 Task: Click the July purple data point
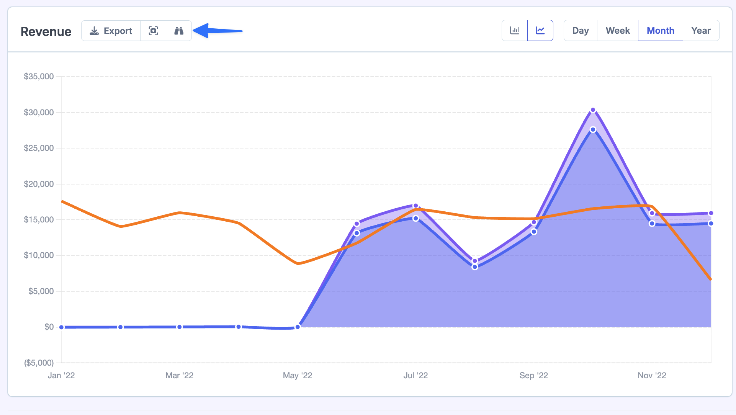point(415,206)
